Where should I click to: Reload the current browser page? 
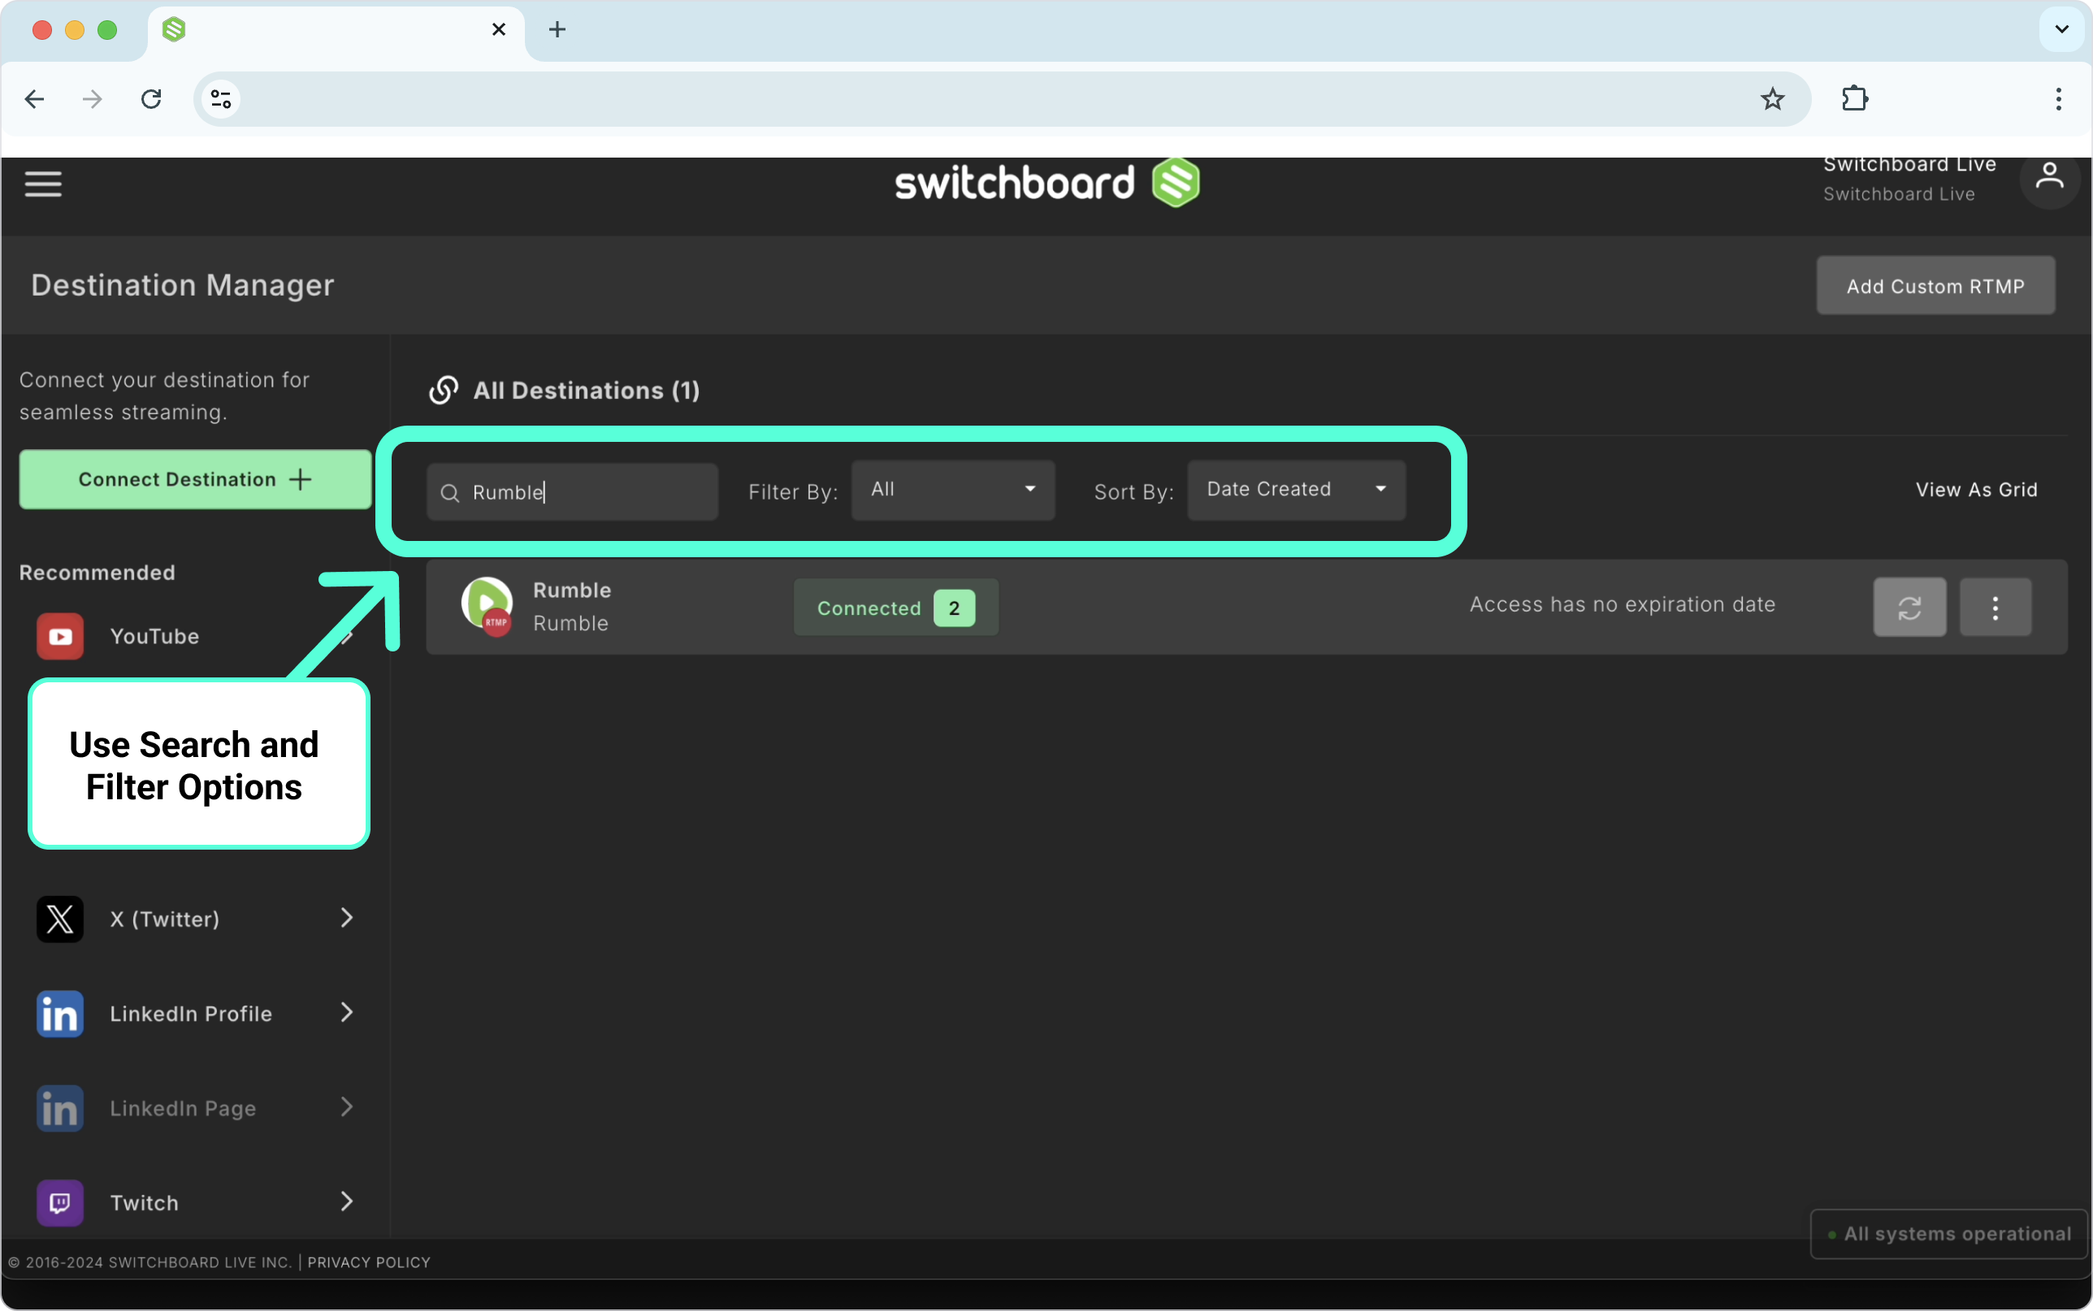[151, 99]
